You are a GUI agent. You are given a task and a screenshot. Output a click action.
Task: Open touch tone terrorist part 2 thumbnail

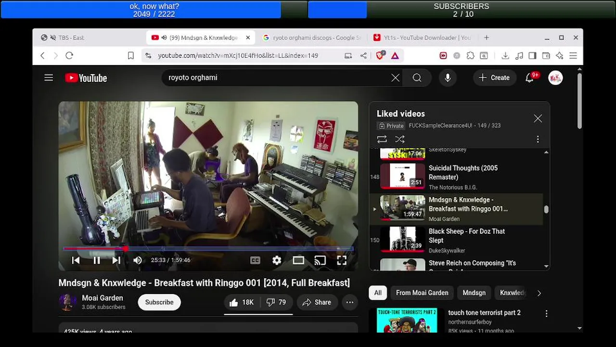click(407, 320)
